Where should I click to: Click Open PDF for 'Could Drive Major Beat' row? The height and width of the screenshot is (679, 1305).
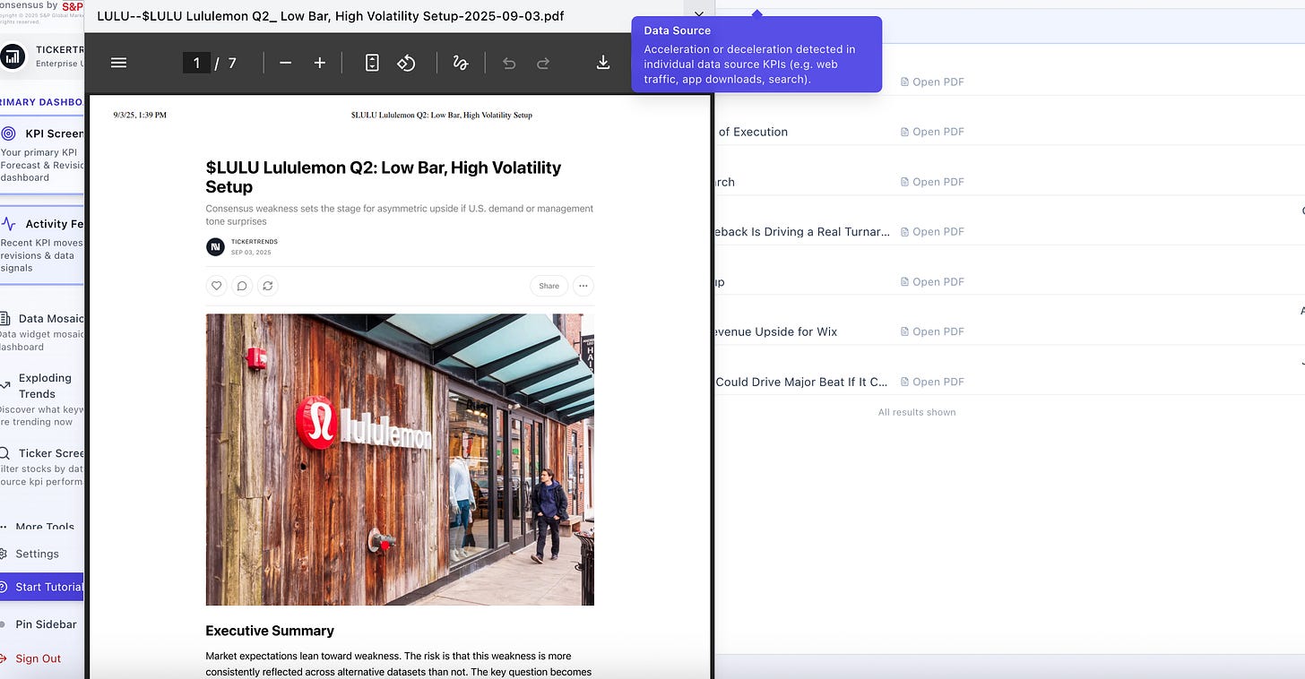click(x=932, y=382)
